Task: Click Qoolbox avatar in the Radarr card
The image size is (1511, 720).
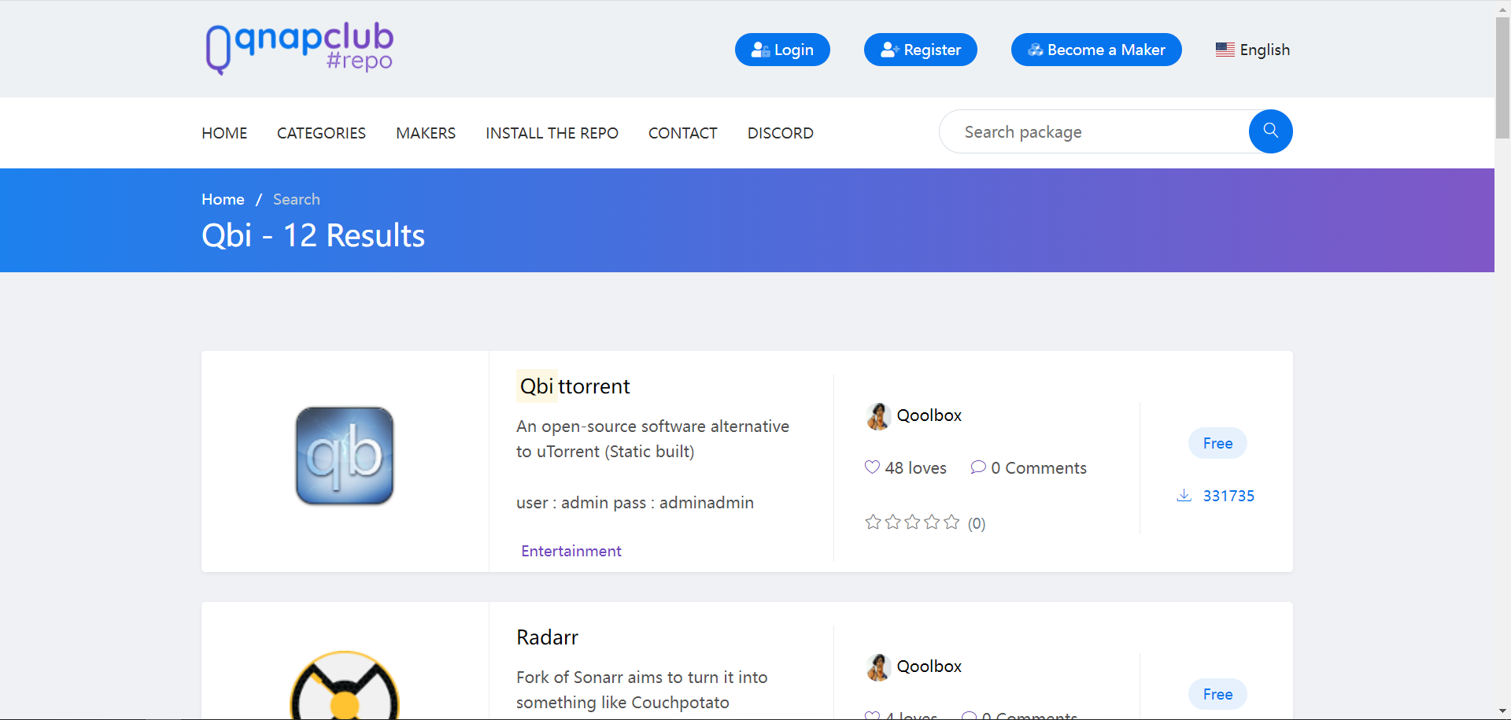Action: pos(877,667)
